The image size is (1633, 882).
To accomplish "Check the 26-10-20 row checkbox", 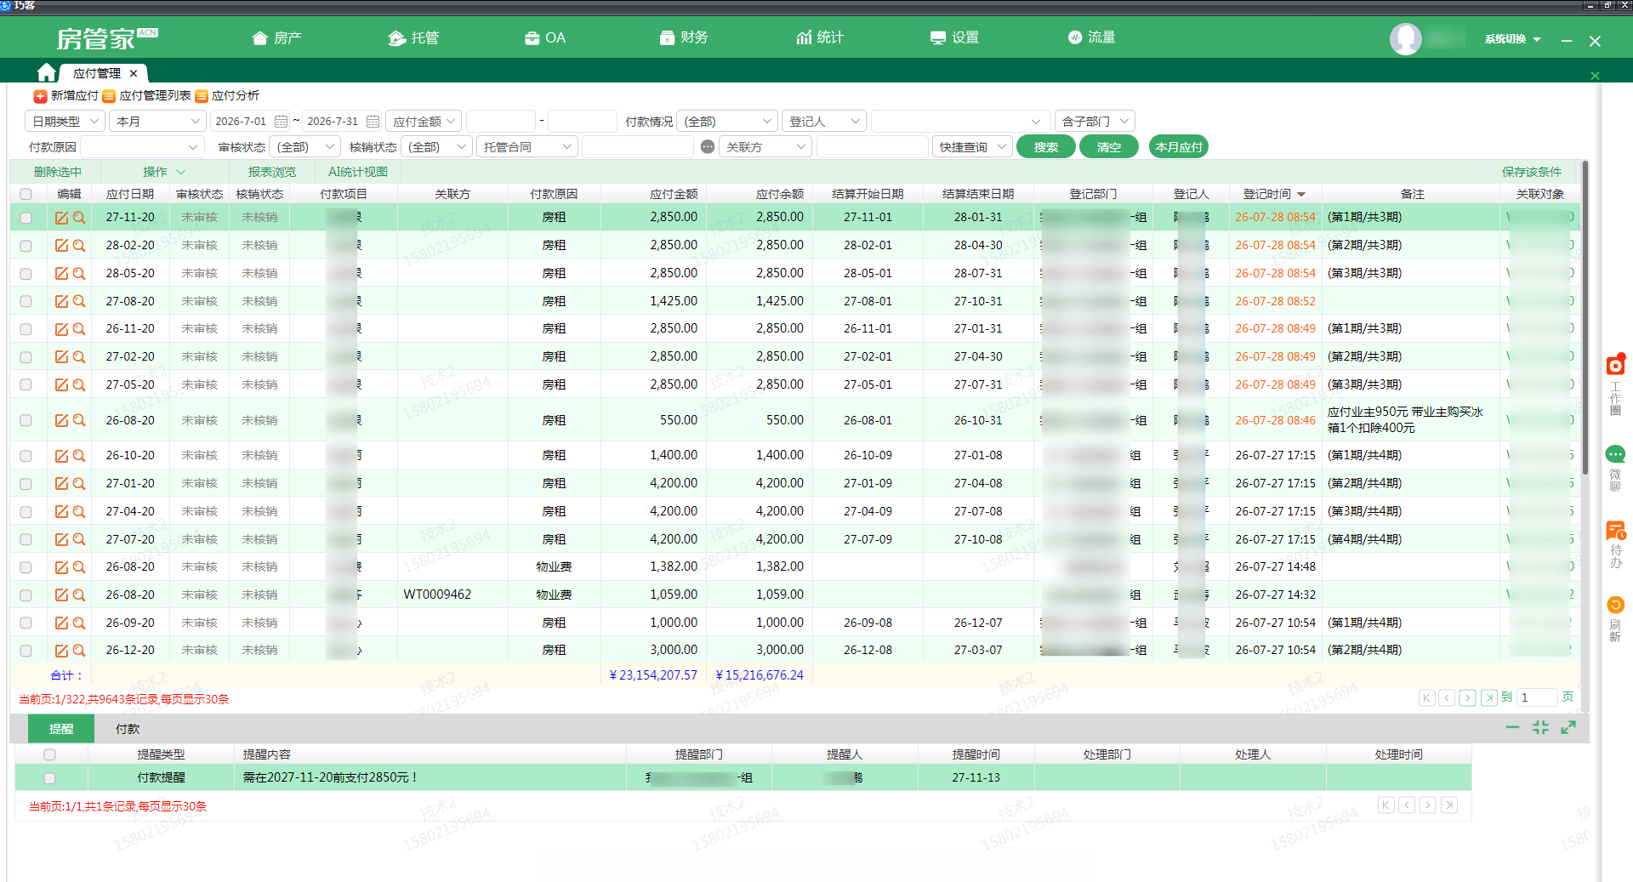I will pos(26,456).
